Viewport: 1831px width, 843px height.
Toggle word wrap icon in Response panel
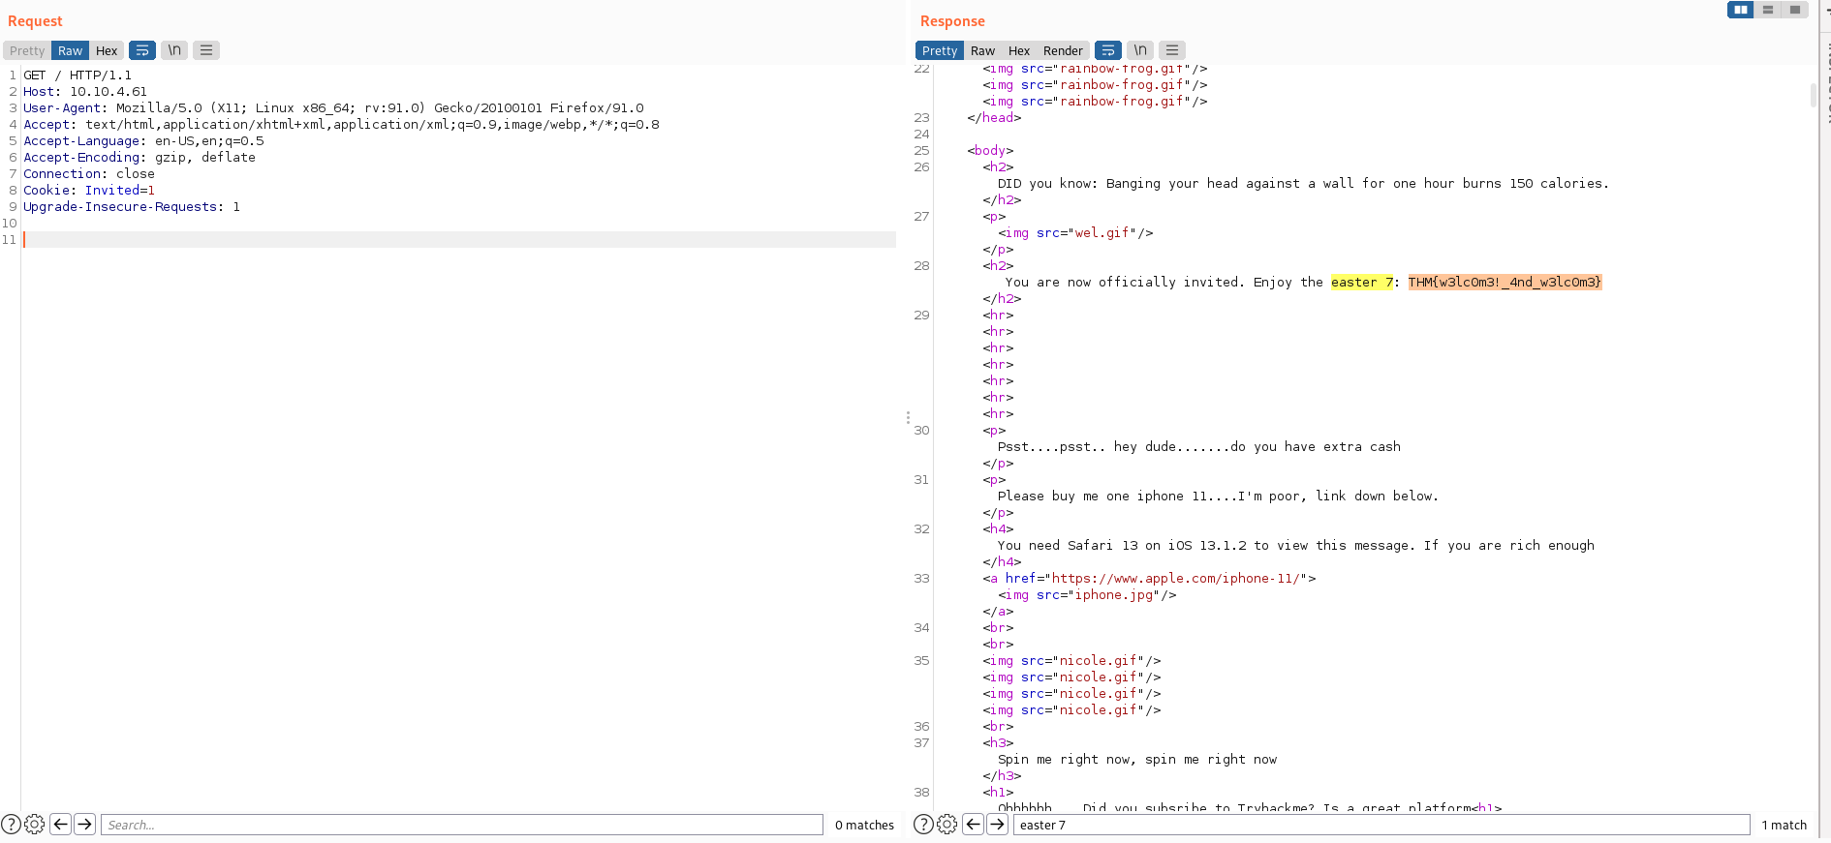click(x=1108, y=50)
